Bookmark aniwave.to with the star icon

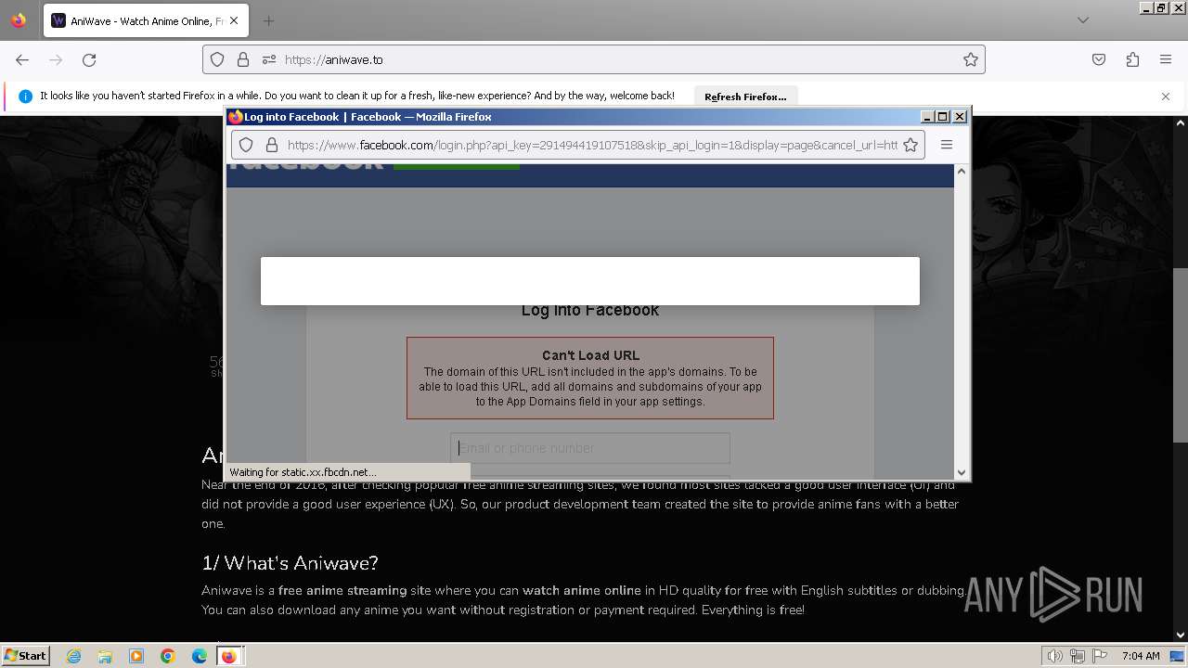(x=971, y=59)
